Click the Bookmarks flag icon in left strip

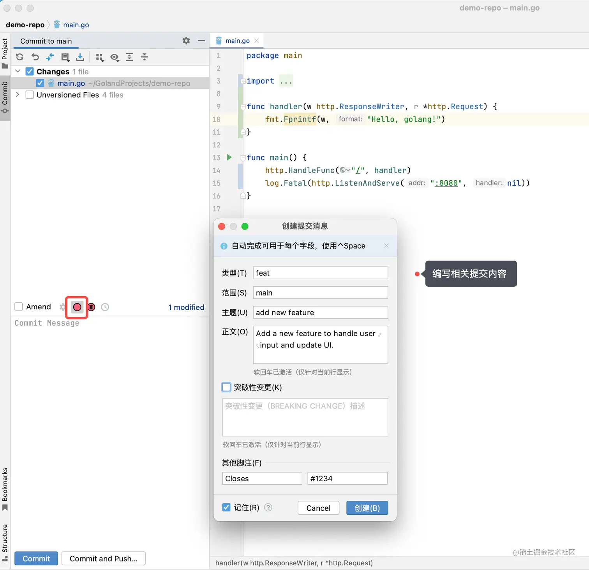[x=5, y=507]
